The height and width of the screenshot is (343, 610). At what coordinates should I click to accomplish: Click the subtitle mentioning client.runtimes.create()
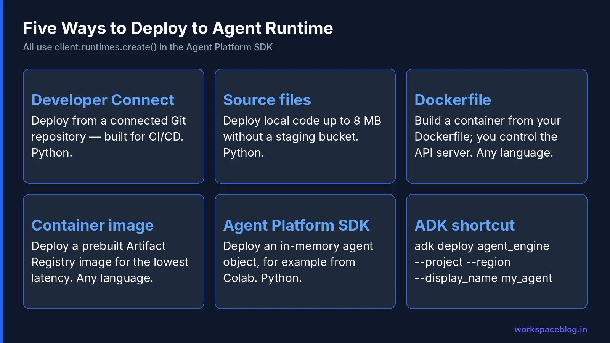point(148,47)
